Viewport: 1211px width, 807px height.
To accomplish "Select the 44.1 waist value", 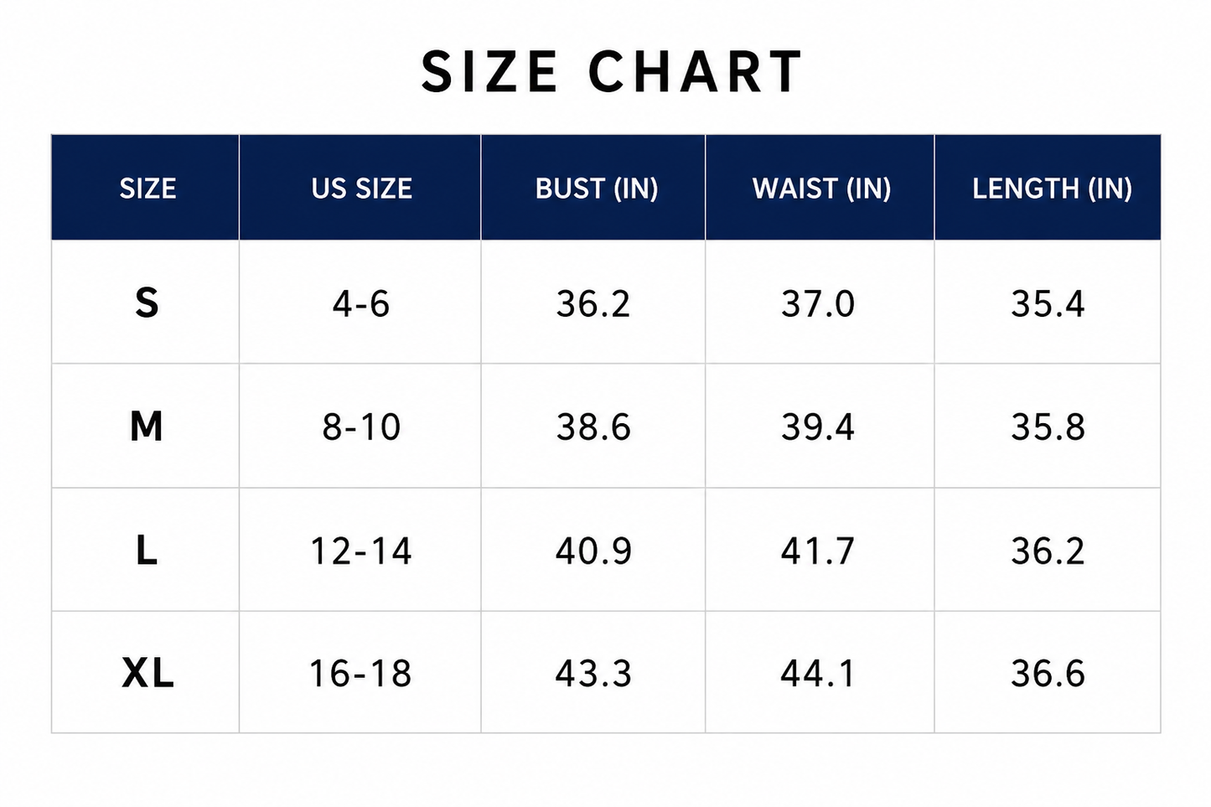I will (x=818, y=674).
